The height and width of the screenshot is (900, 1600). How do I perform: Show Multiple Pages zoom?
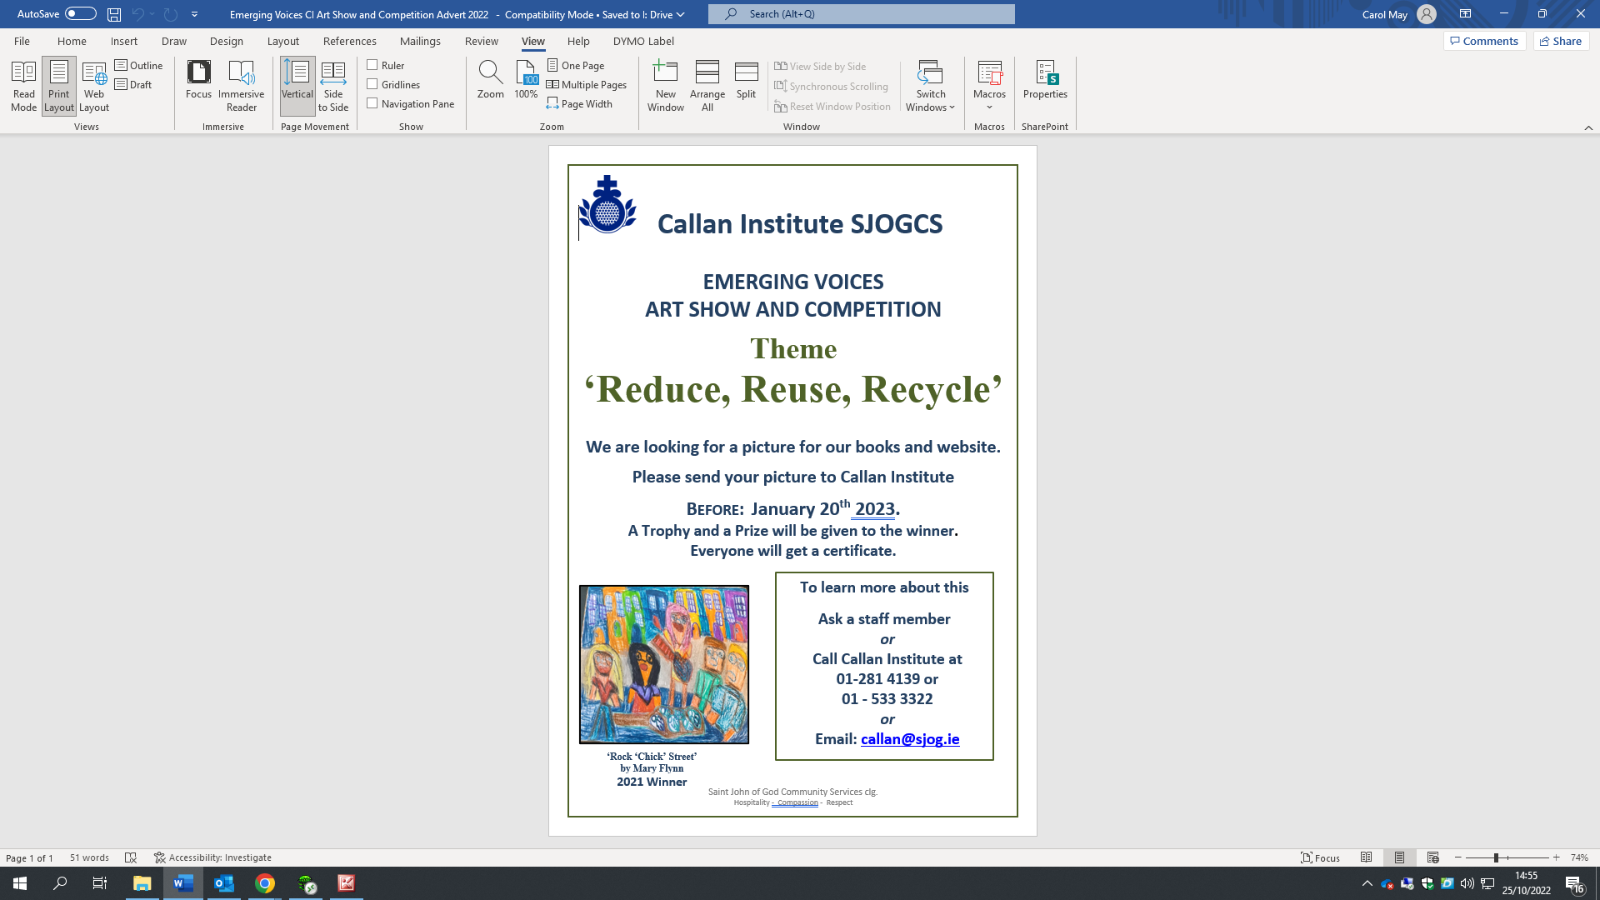click(587, 84)
